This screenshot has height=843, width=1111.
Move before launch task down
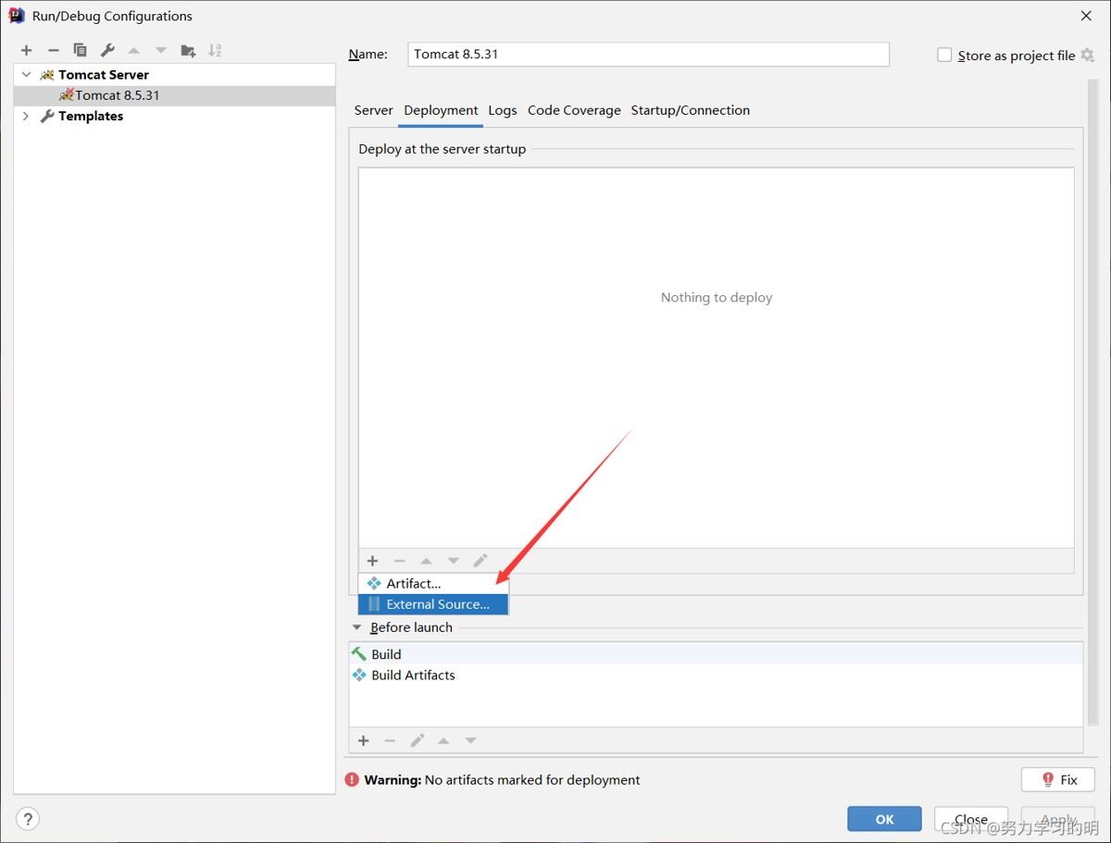click(x=470, y=740)
